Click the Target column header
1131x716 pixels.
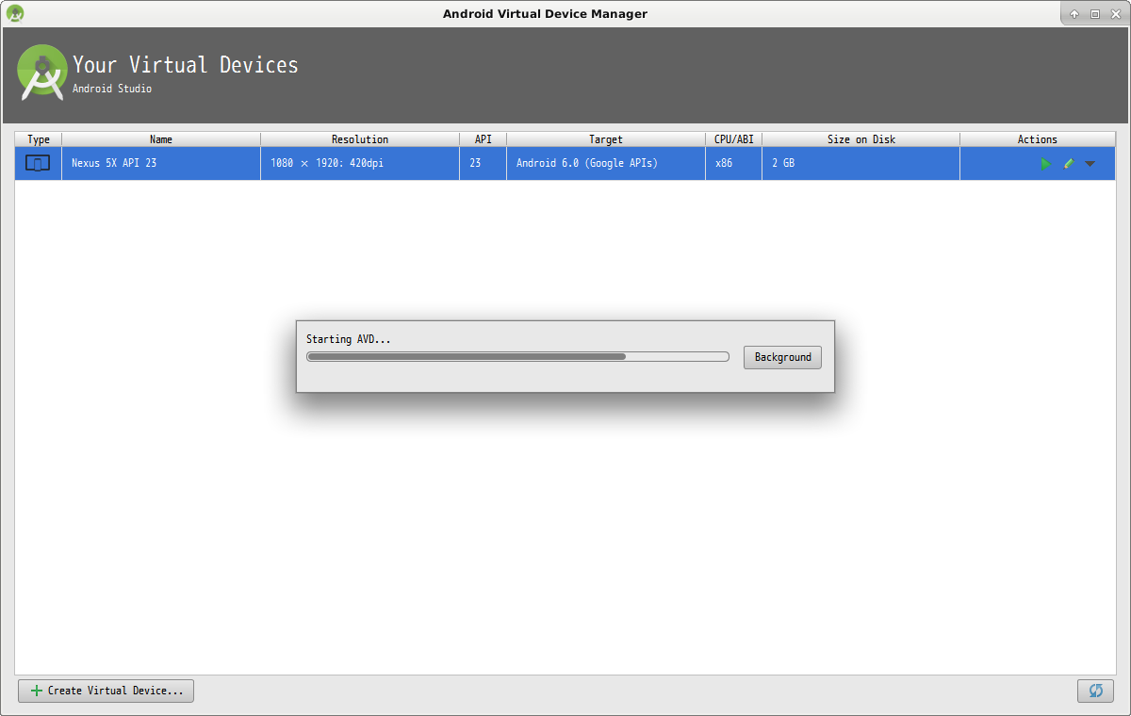click(605, 139)
